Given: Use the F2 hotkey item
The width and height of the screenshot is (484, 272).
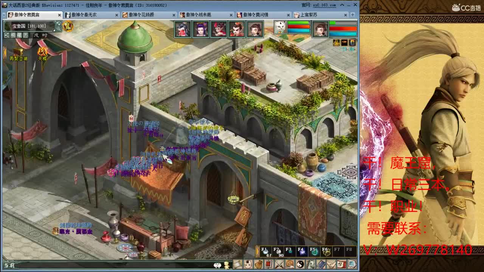Looking at the screenshot, I should coord(278,252).
